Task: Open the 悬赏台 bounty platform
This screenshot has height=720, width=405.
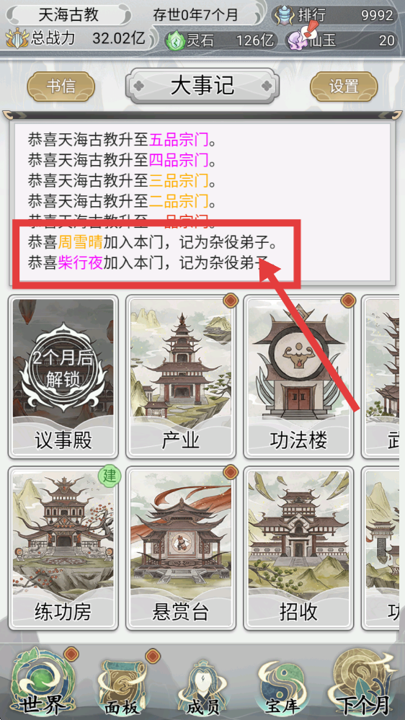Action: 181,548
